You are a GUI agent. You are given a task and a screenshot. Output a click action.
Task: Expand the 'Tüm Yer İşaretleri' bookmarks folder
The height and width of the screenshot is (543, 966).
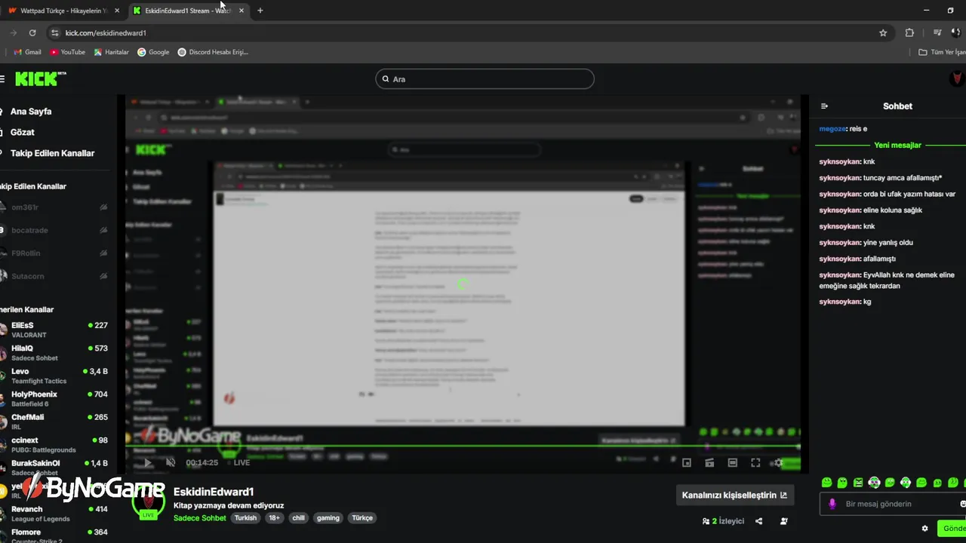[942, 52]
